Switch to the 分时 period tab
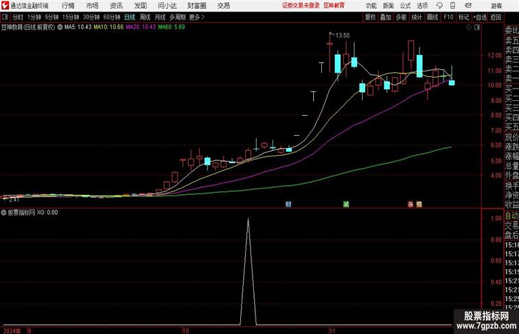This screenshot has width=519, height=334. 18,17
